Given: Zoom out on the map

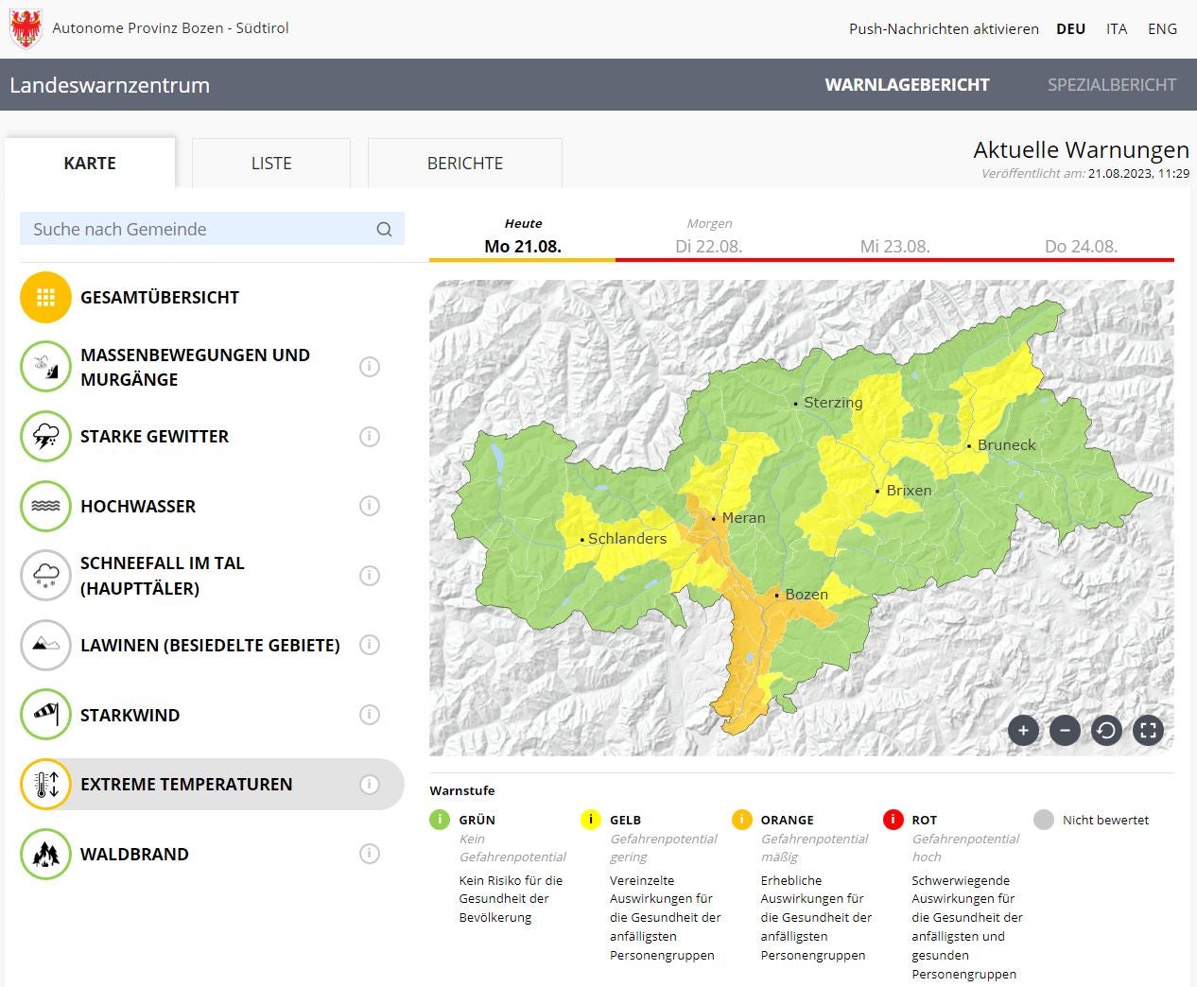Looking at the screenshot, I should (1065, 730).
